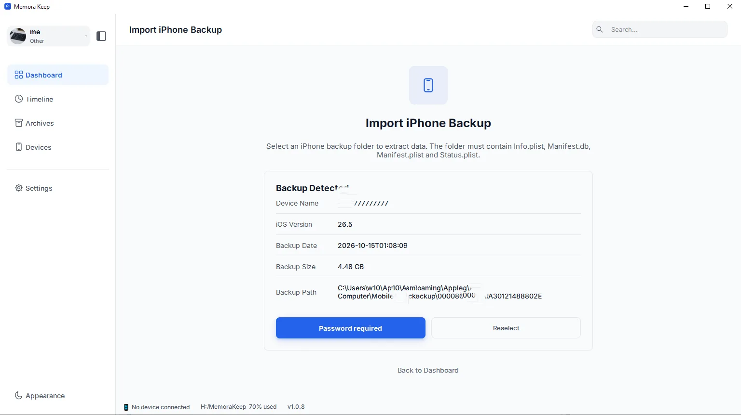Click the Archives box icon
The image size is (741, 415).
coord(19,123)
